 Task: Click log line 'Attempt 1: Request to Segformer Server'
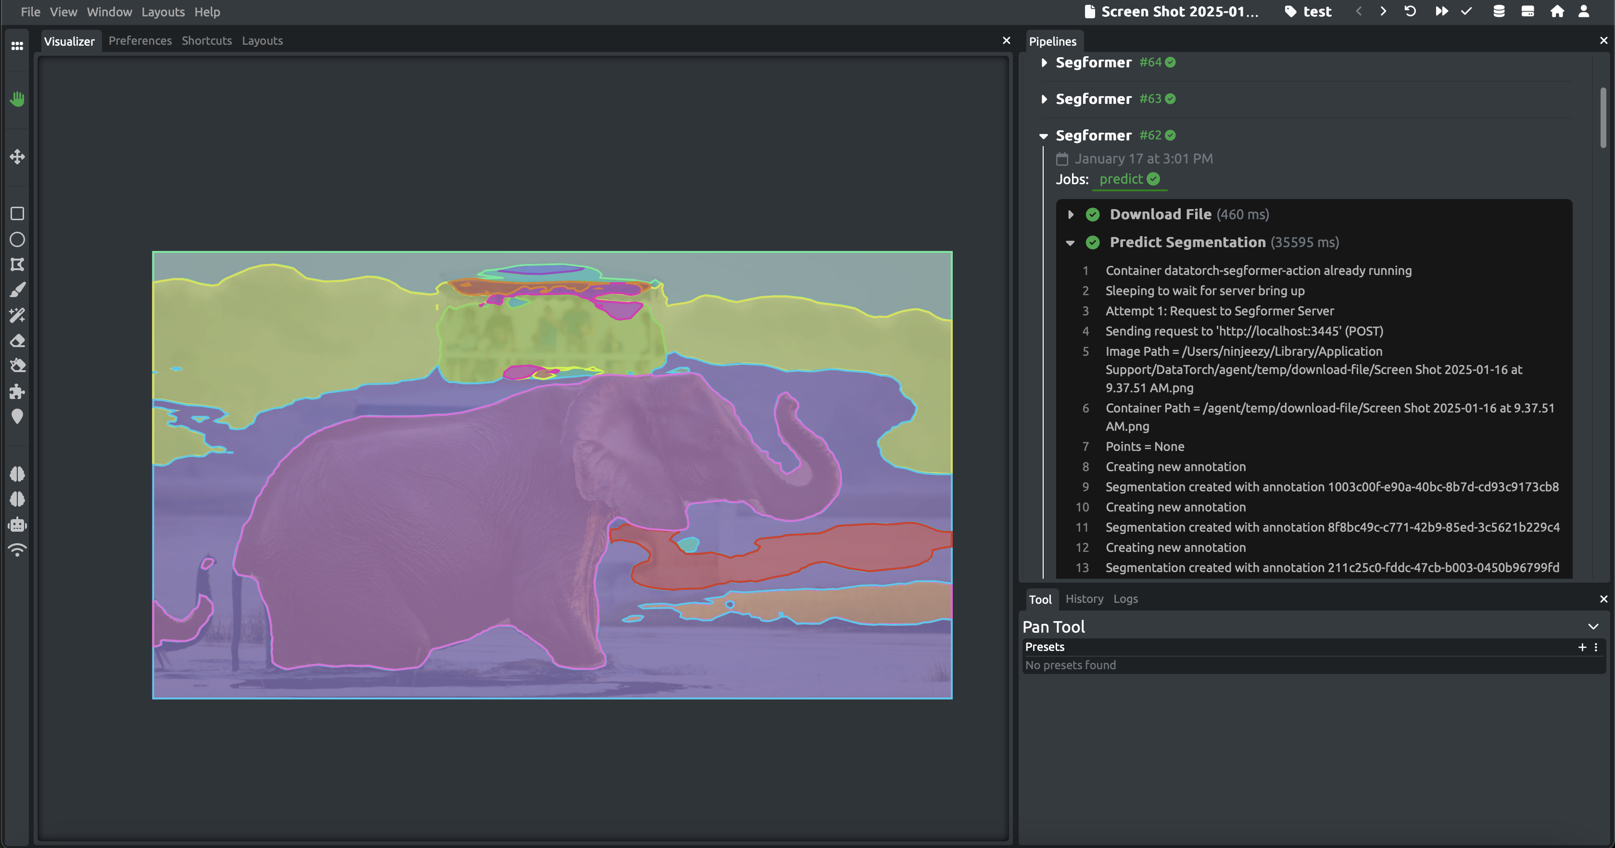1219,311
